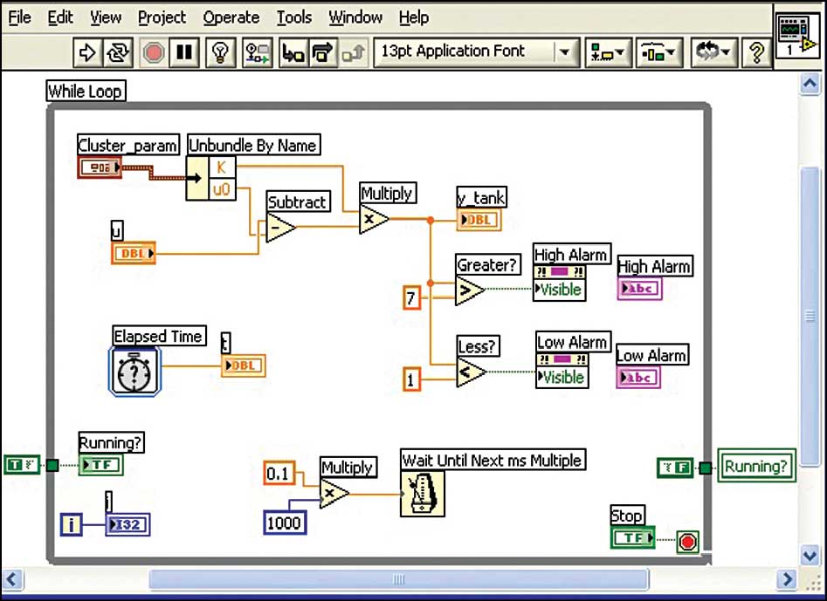Click the Stop boolean terminal
The height and width of the screenshot is (601, 827).
pyautogui.click(x=633, y=538)
